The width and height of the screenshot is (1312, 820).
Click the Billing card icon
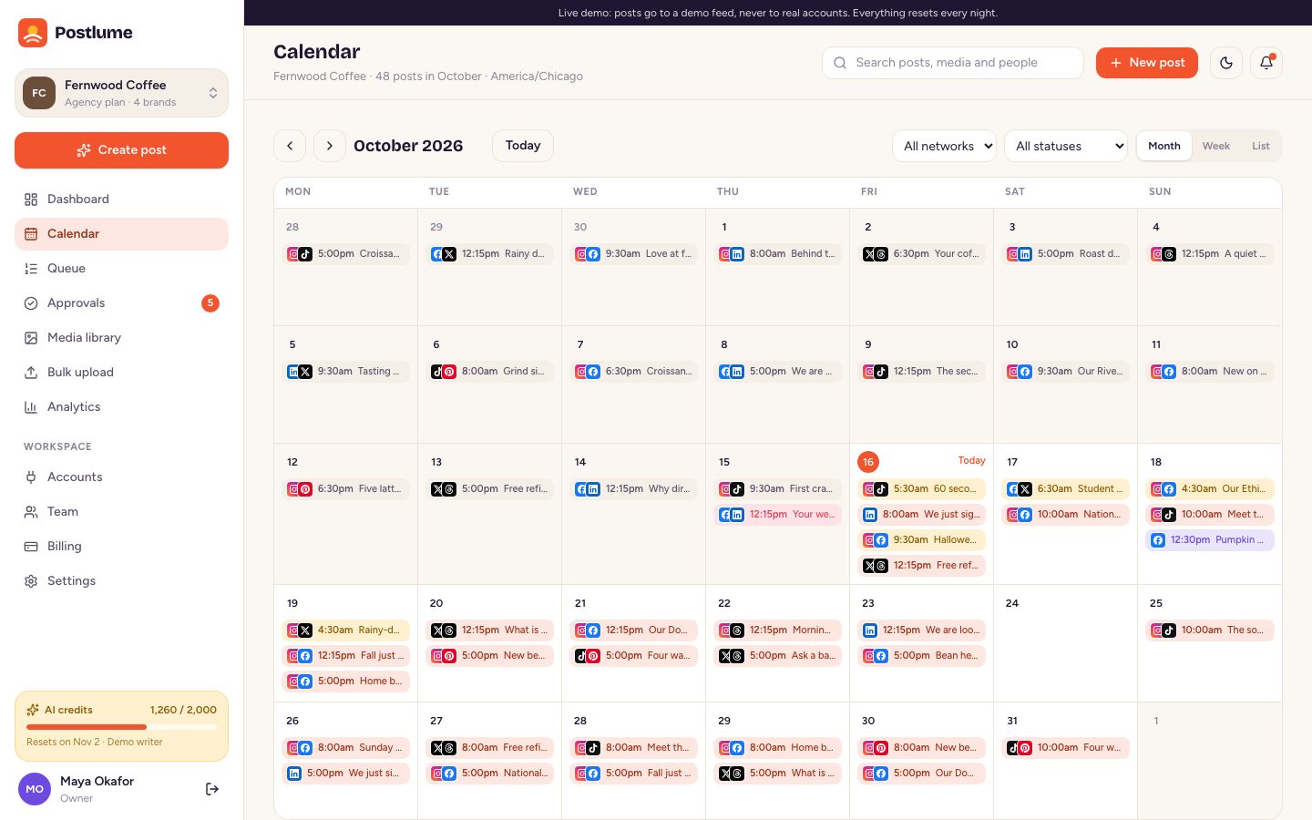pos(31,547)
